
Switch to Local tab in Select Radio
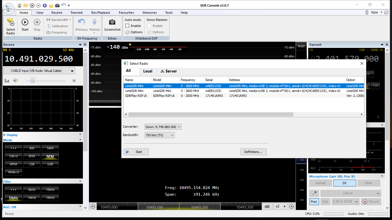tap(148, 71)
